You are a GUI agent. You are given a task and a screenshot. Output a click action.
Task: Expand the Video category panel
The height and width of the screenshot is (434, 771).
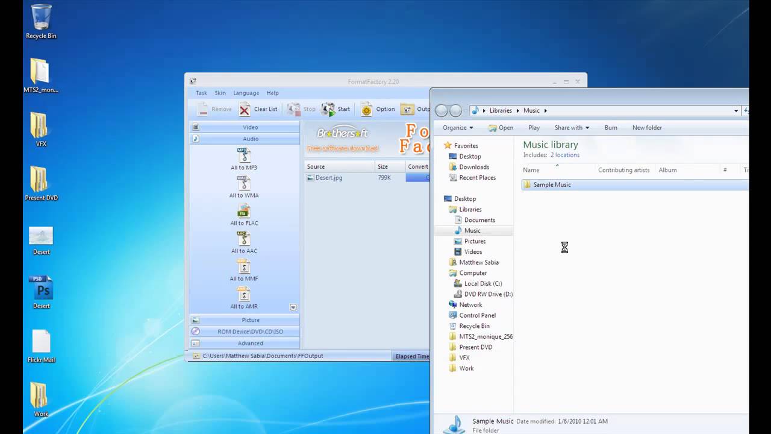(x=245, y=127)
